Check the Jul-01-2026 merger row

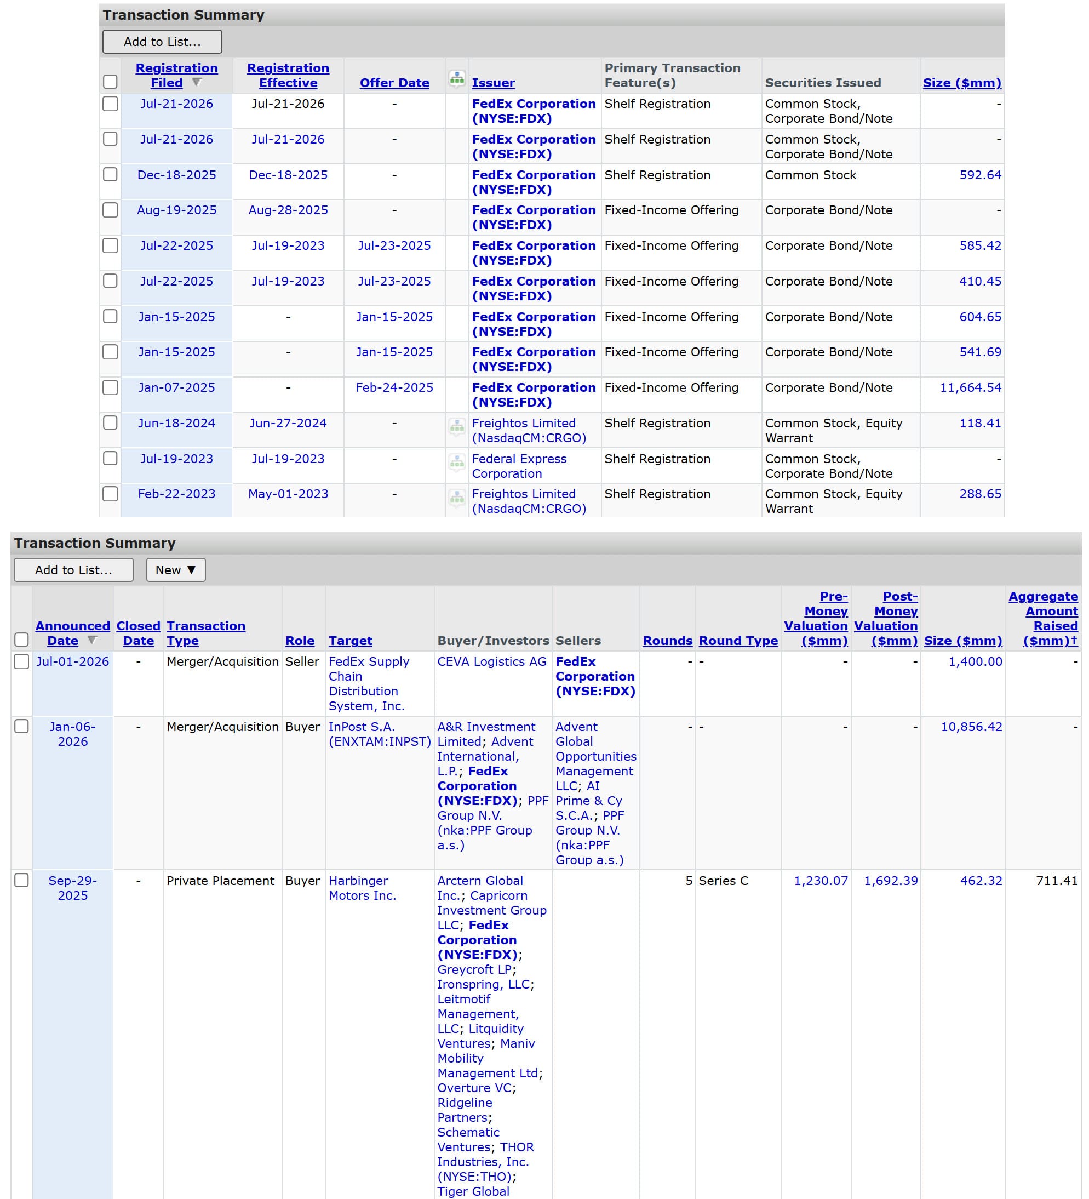21,661
